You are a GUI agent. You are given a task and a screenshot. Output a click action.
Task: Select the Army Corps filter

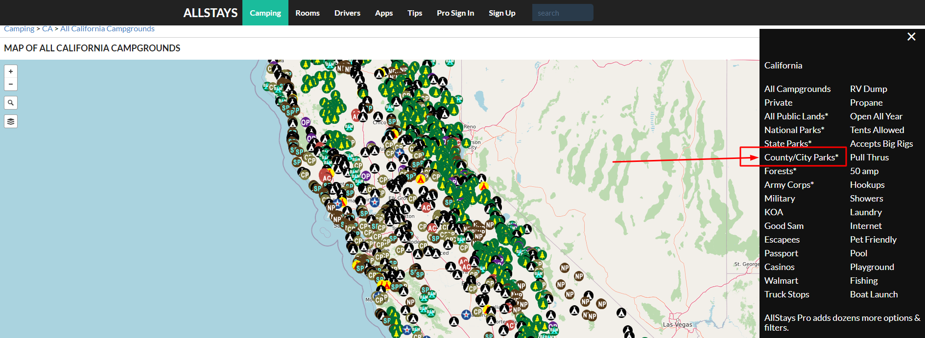point(789,185)
